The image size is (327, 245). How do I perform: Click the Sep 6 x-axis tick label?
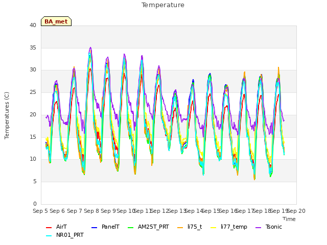coord(57,211)
